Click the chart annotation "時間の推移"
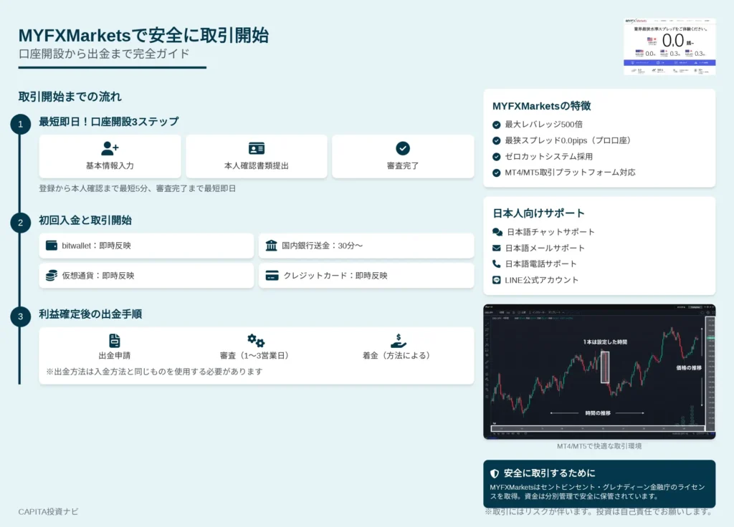The height and width of the screenshot is (527, 734). pos(598,413)
